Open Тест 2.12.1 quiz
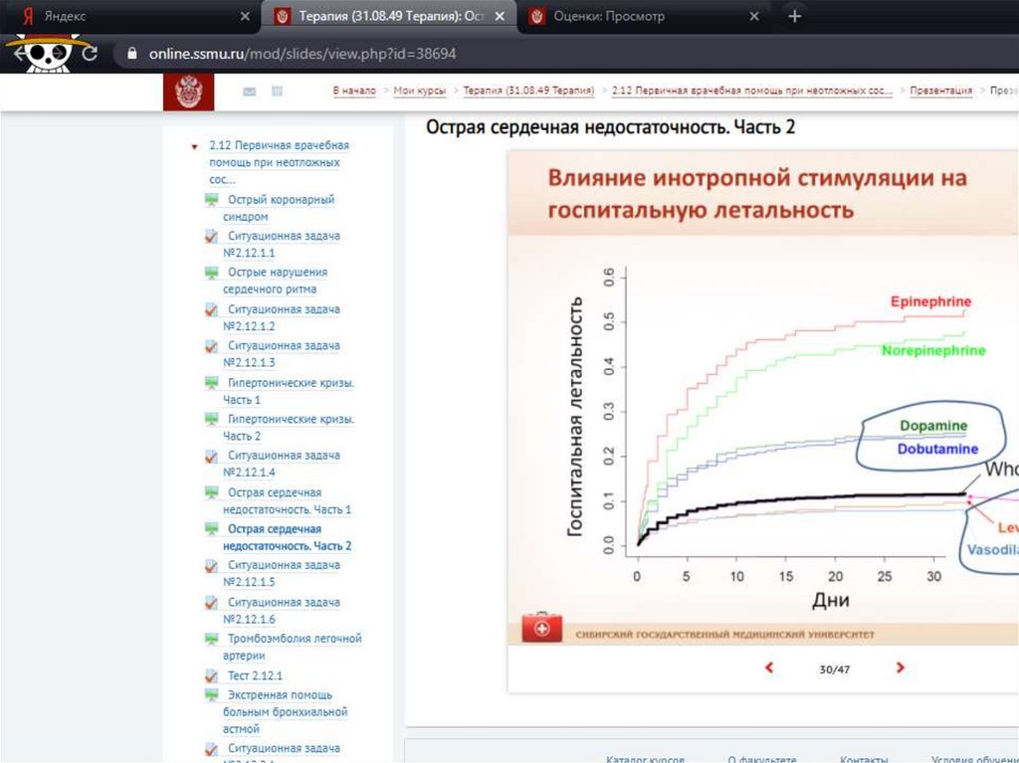This screenshot has height=763, width=1019. [x=255, y=675]
